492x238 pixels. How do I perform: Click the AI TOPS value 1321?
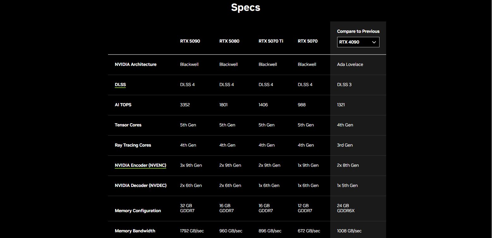pos(341,105)
